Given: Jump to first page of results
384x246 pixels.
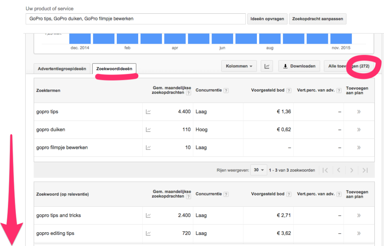Looking at the screenshot, I should coord(325,170).
